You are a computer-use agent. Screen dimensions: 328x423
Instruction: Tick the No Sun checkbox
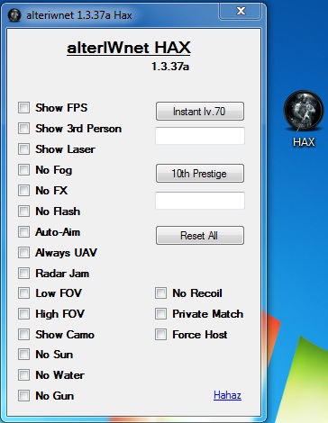(x=23, y=355)
